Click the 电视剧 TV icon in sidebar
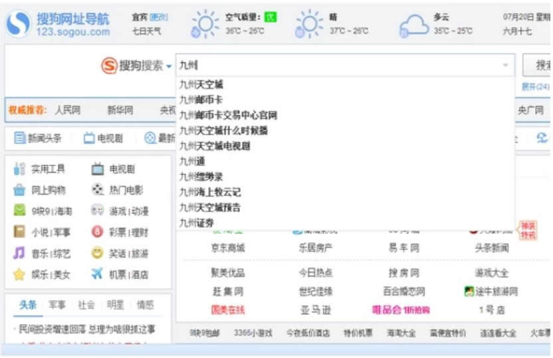Image resolution: width=553 pixels, height=358 pixels. (97, 169)
